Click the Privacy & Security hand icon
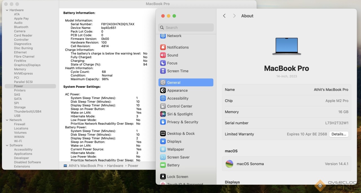The height and width of the screenshot is (193, 361). click(163, 122)
